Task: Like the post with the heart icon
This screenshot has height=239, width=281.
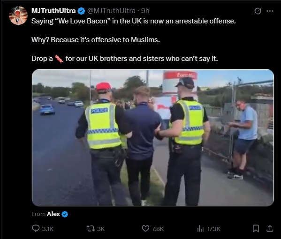Action: (145, 229)
